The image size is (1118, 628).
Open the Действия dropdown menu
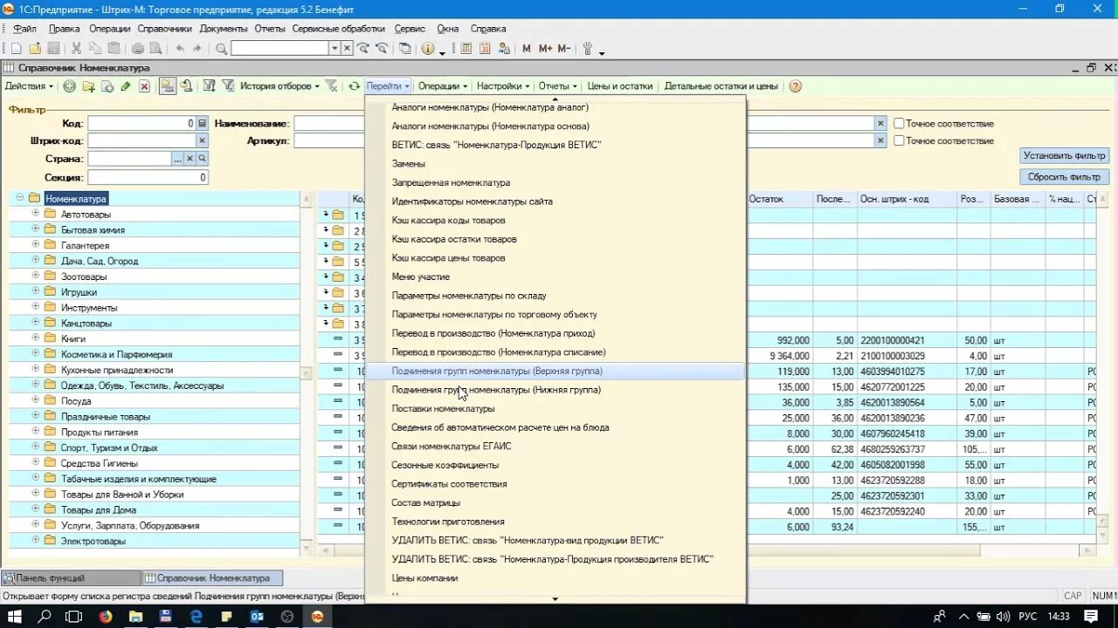tap(29, 86)
